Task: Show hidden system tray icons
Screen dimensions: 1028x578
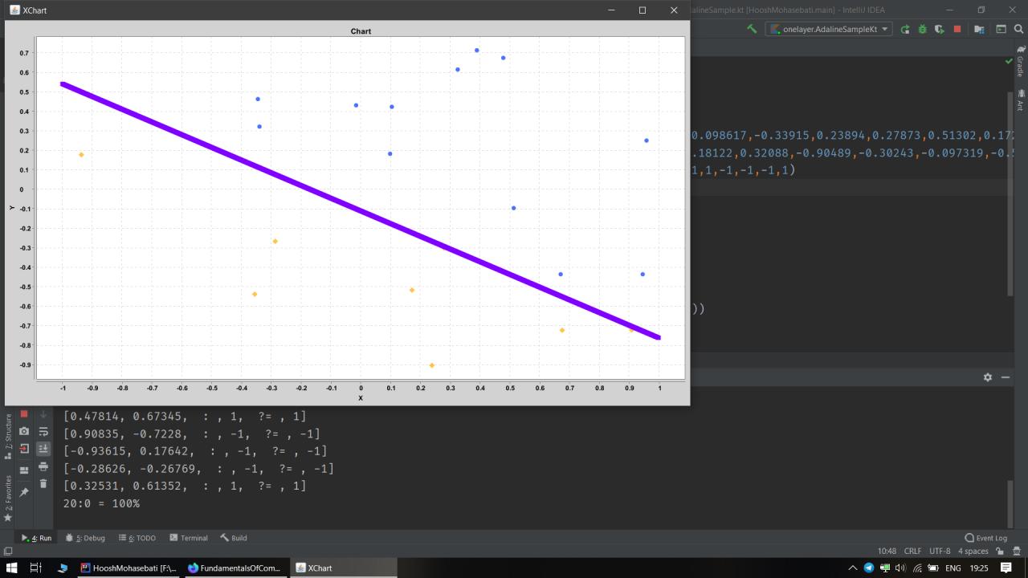Action: pyautogui.click(x=853, y=568)
